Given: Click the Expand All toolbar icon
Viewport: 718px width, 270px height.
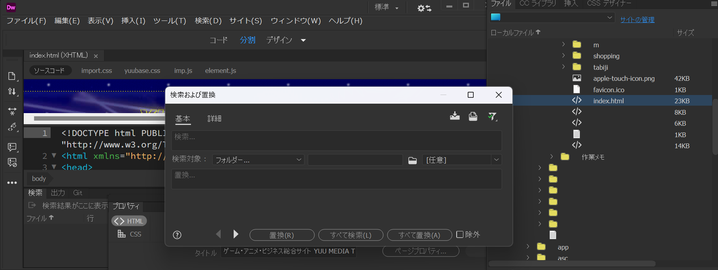Looking at the screenshot, I should click(12, 112).
